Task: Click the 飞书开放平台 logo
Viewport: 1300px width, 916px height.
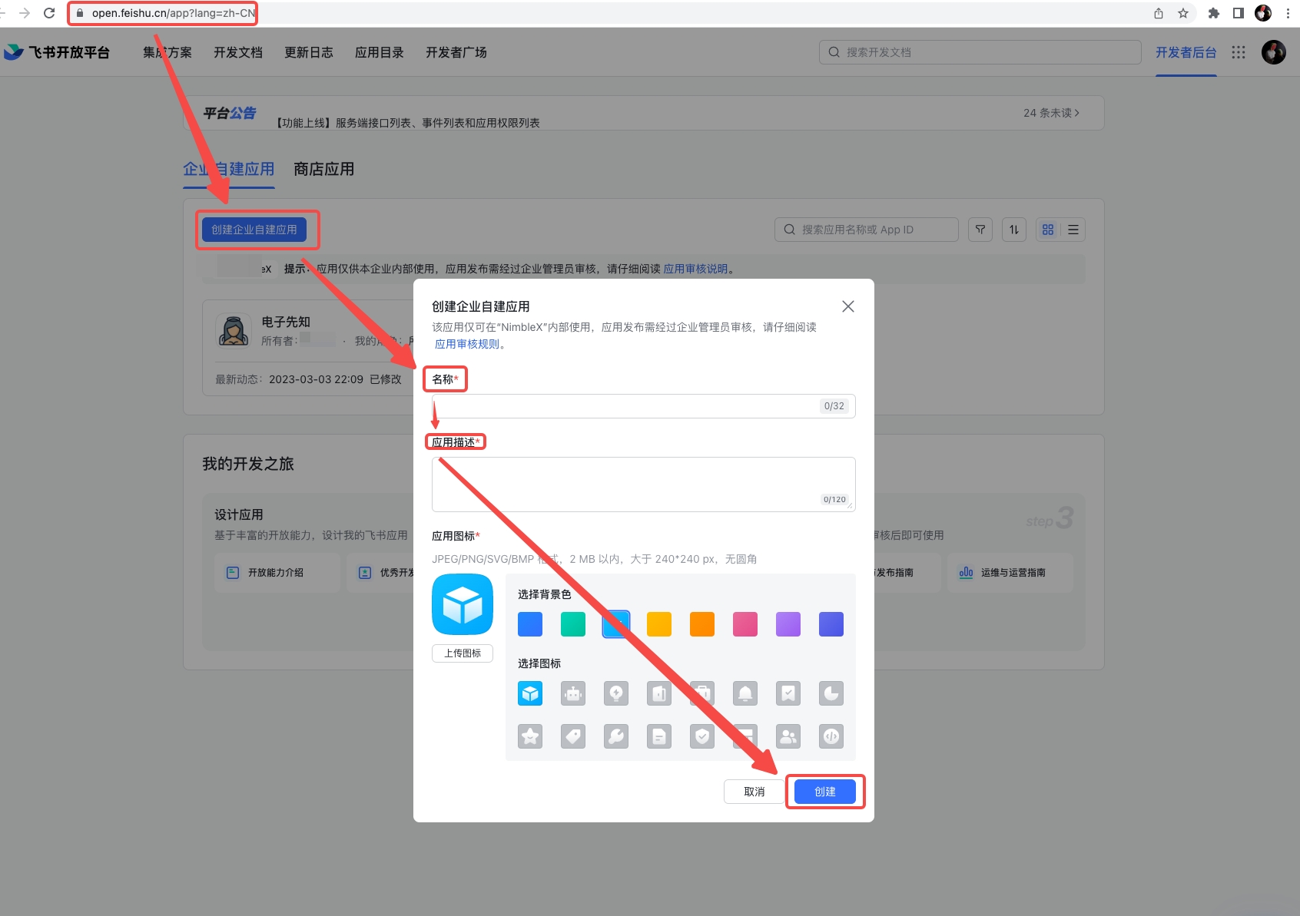Action: coord(57,52)
